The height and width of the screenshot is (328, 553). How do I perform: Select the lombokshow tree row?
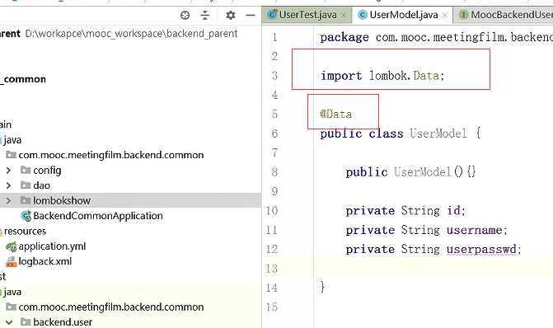tap(130, 200)
